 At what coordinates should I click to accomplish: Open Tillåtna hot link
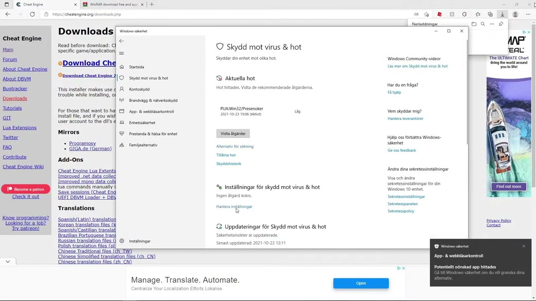(x=226, y=155)
